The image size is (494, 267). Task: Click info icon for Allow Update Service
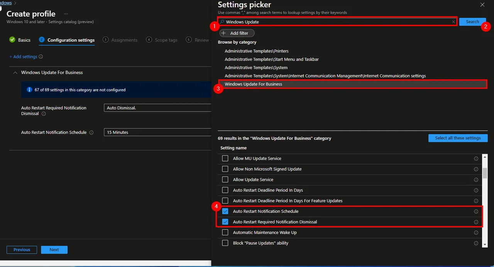[x=476, y=180]
